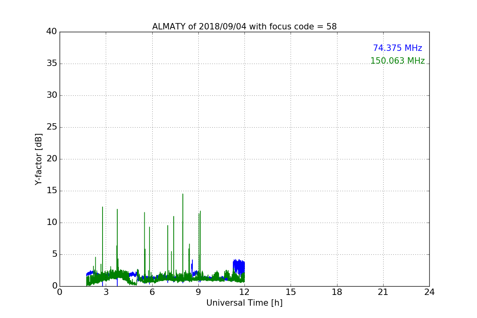Click the x-axis tick label 12
This screenshot has height=318, width=477.
point(244,292)
